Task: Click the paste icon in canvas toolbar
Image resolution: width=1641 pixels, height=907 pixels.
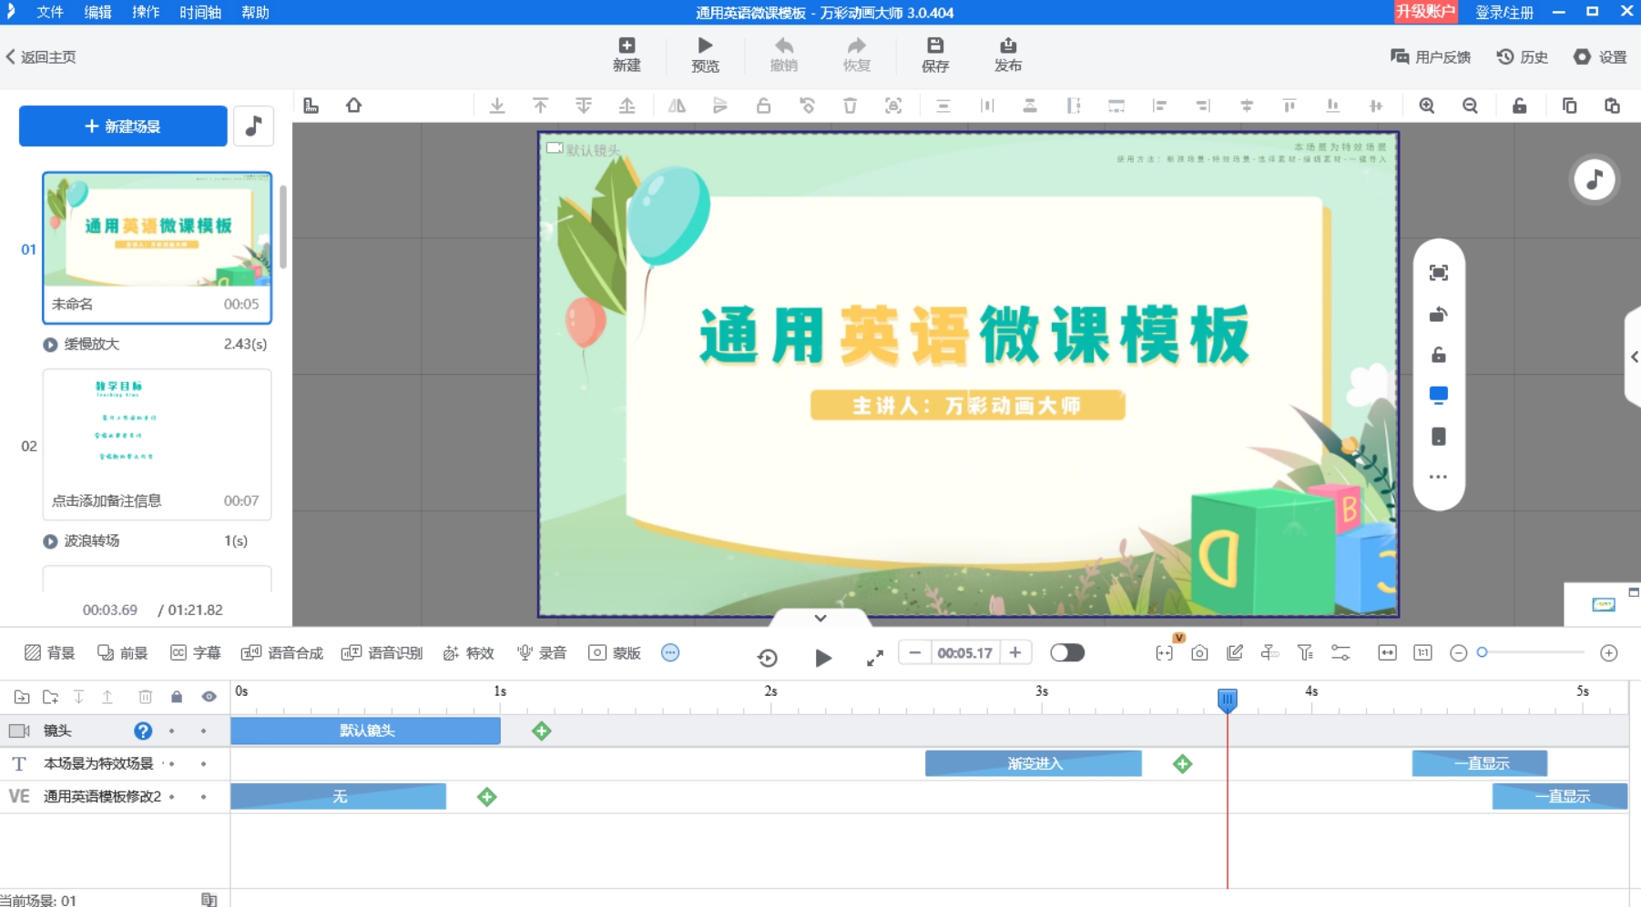Action: [x=1612, y=106]
